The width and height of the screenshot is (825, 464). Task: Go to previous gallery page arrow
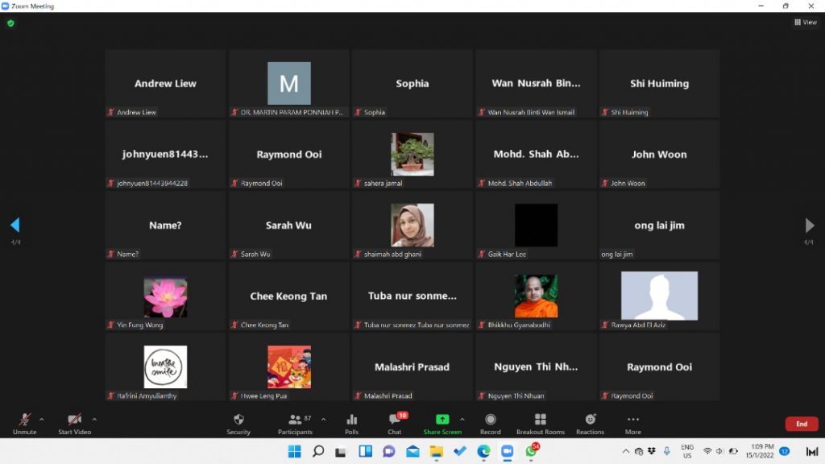[x=15, y=226]
